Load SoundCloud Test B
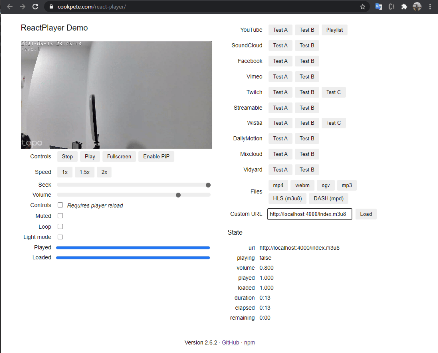438x353 pixels. pos(307,46)
